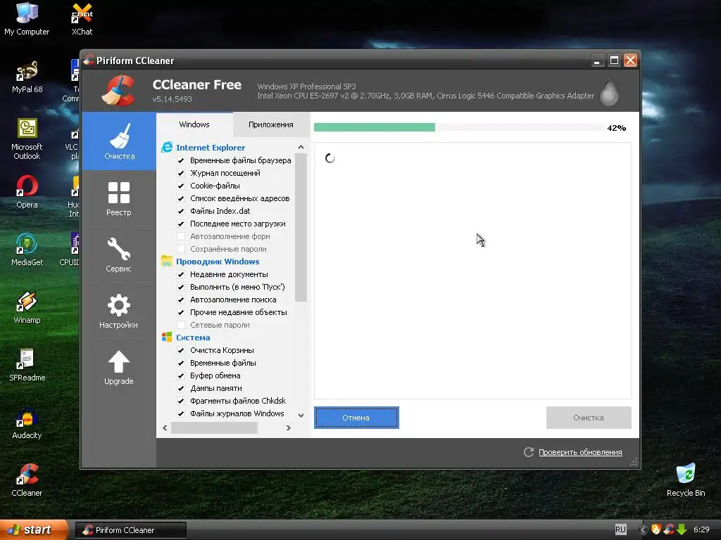Click the Проводник Windows folder icon

[x=167, y=262]
